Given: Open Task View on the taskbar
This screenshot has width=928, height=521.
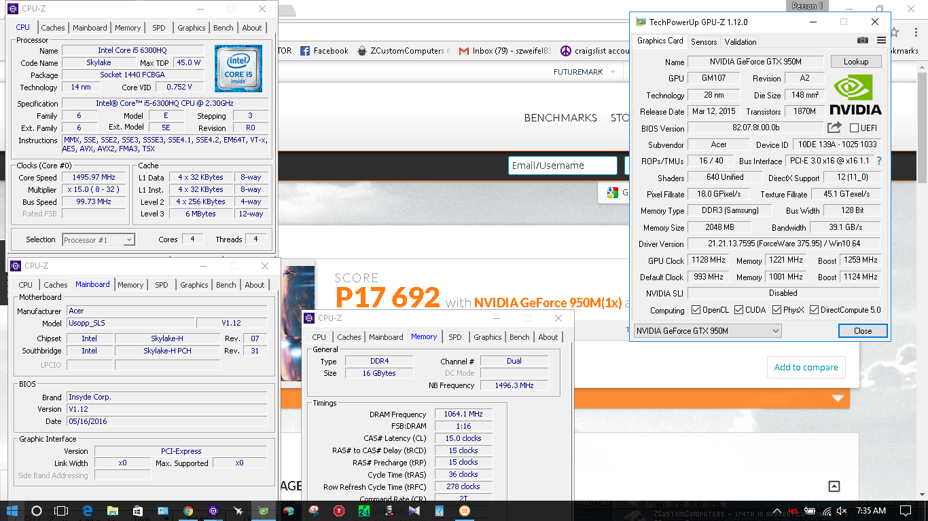Looking at the screenshot, I should [61, 511].
